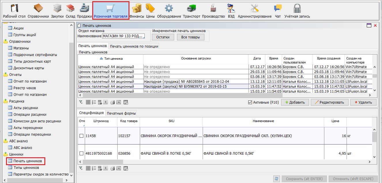This screenshot has height=183, width=382.
Task: Click the Все товары button
Action: [x=191, y=37]
